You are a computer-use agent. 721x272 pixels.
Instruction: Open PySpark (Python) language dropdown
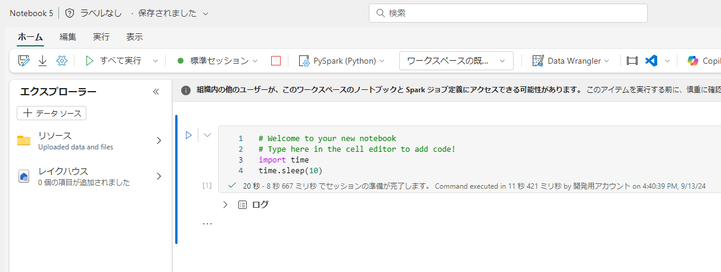click(341, 61)
